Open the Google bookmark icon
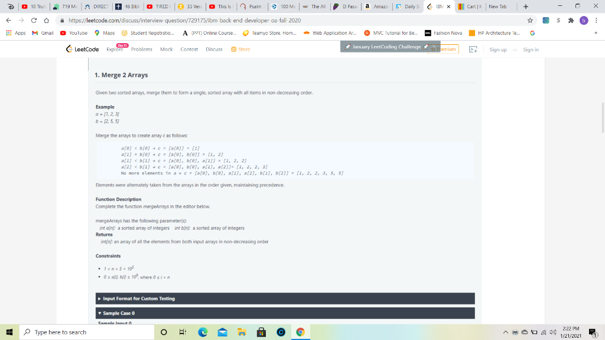Viewport: 605px width, 340px height. tap(532, 33)
